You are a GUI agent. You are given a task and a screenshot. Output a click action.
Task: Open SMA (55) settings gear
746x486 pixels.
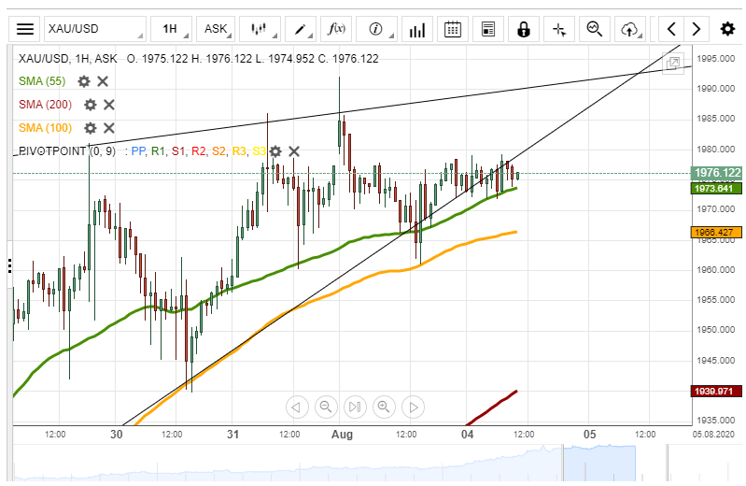84,81
